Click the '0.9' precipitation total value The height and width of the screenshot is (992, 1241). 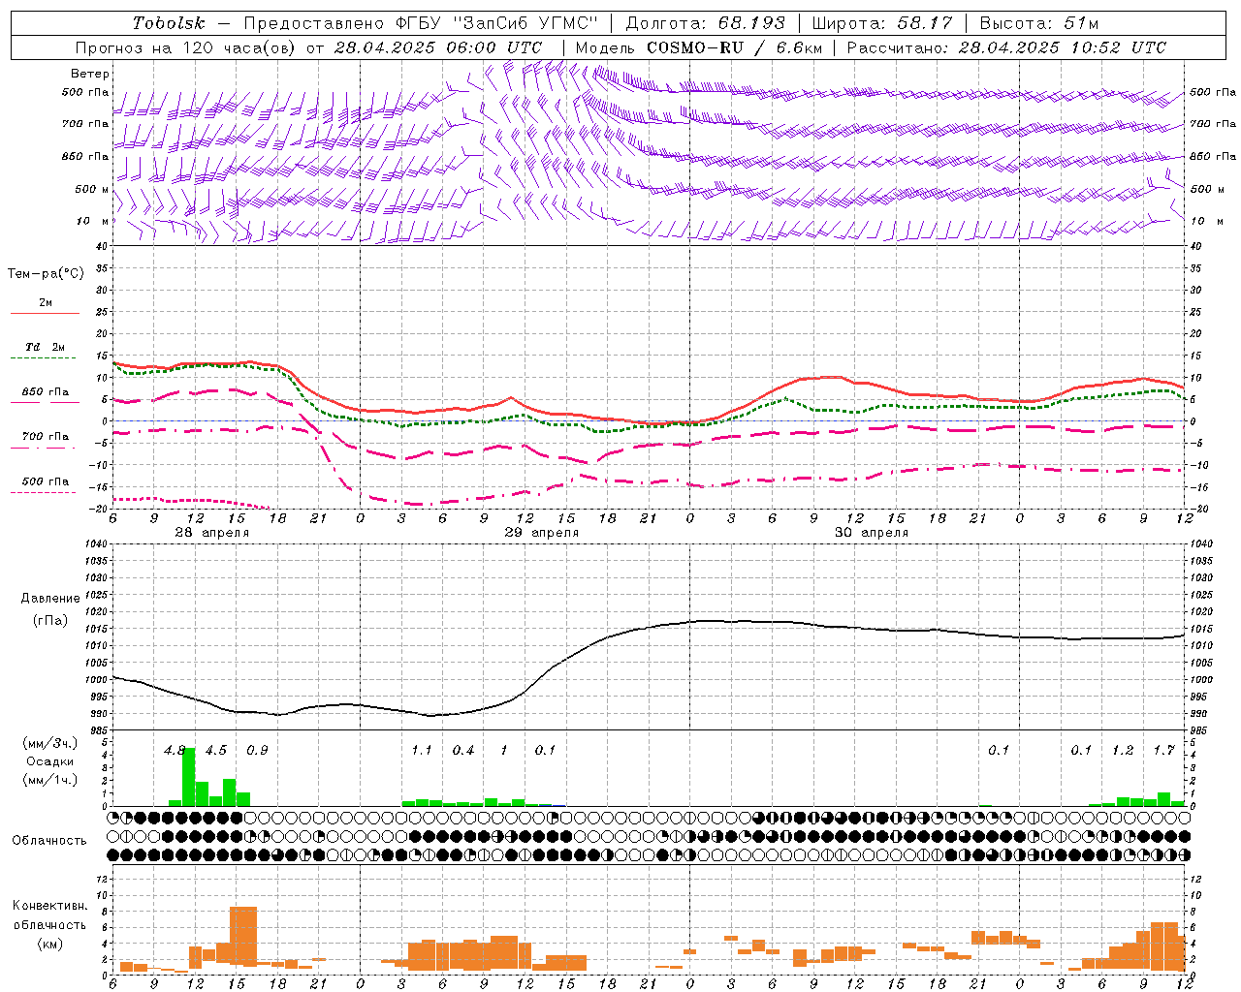pos(257,750)
